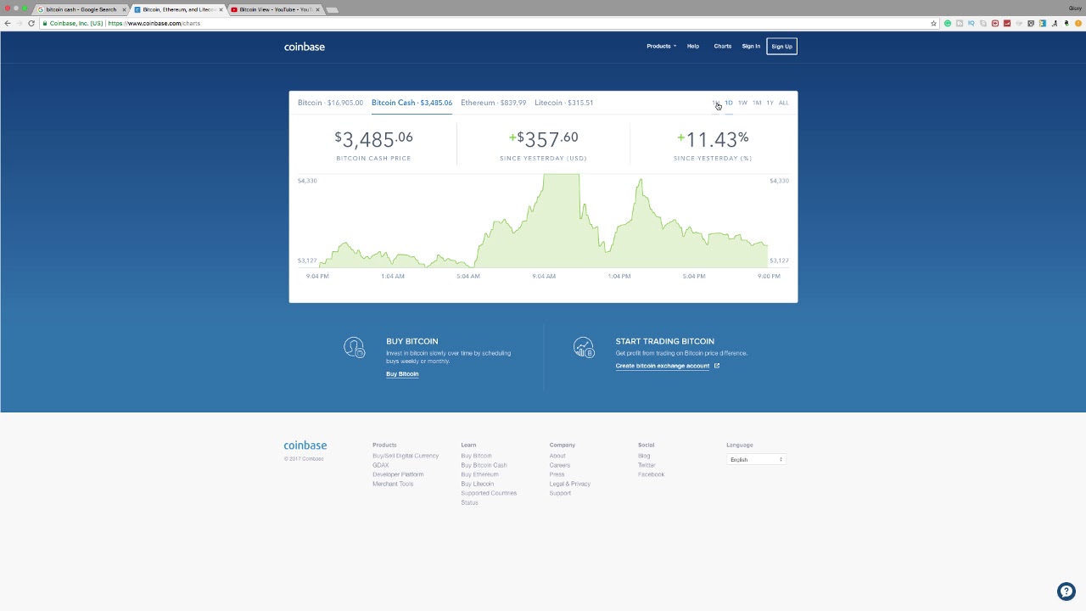
Task: Click the Buy Bitcoin clock coin icon
Action: click(354, 347)
